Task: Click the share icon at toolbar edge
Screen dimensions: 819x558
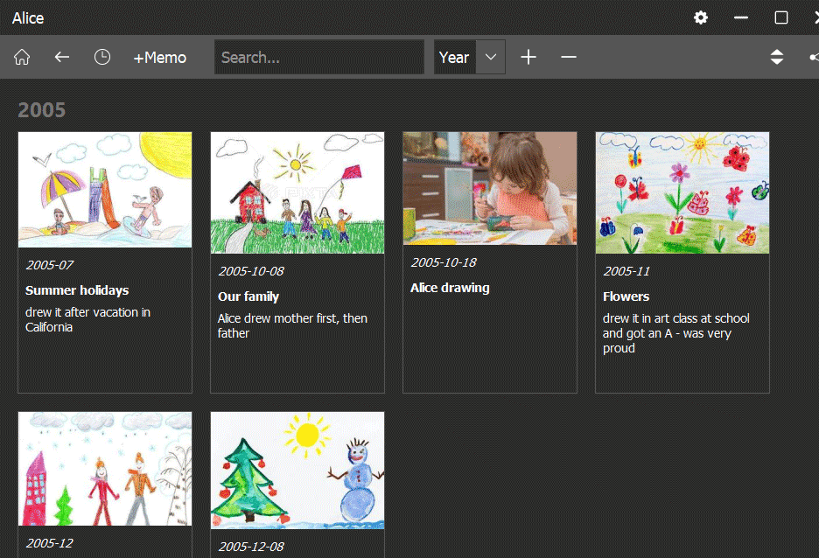Action: pyautogui.click(x=814, y=57)
